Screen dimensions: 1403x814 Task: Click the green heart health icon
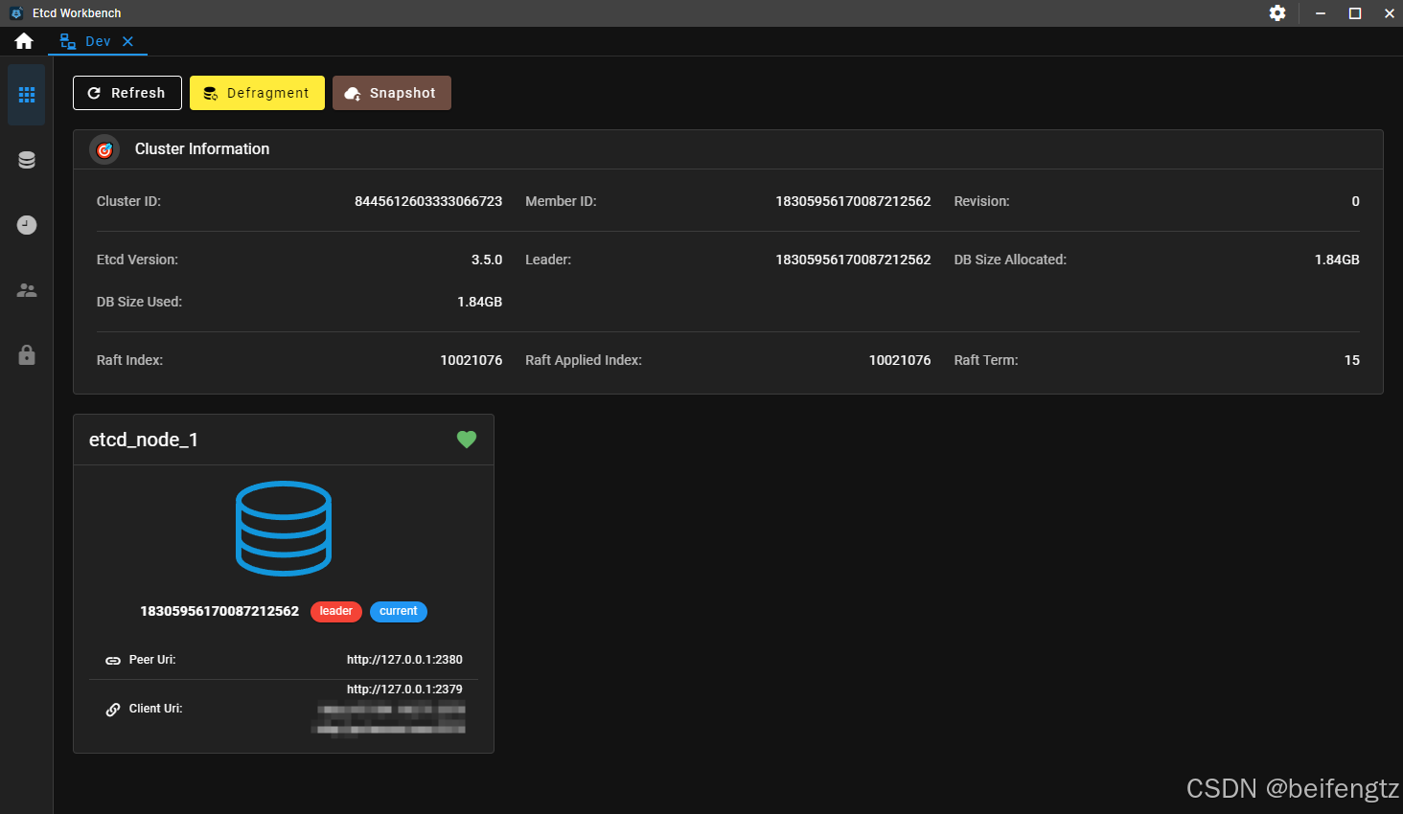(467, 440)
